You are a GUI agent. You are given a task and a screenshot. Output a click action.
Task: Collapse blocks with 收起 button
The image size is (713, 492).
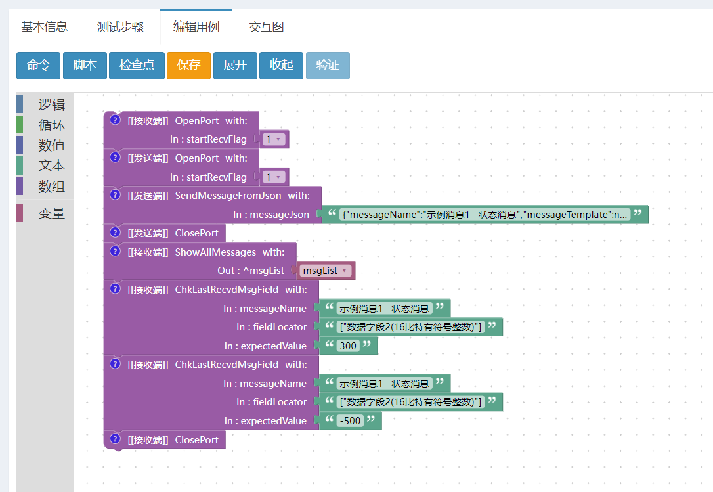tap(281, 65)
